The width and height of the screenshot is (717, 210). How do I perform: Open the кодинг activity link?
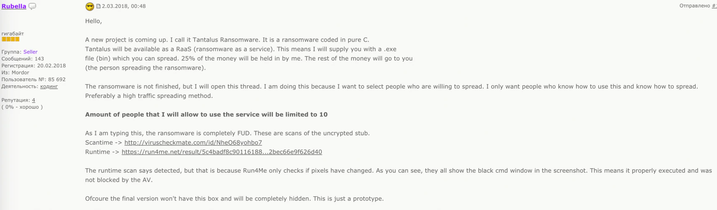(49, 87)
